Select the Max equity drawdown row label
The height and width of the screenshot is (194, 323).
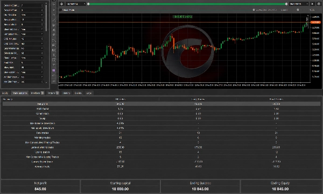[x=43, y=128]
